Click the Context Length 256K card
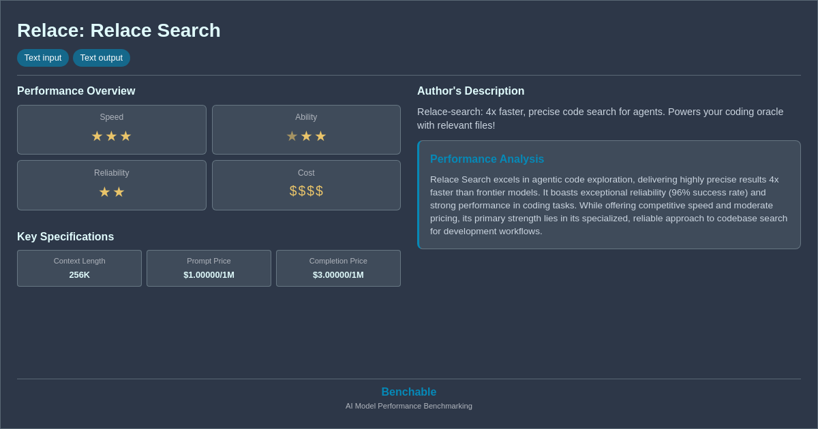818x429 pixels. pyautogui.click(x=79, y=268)
